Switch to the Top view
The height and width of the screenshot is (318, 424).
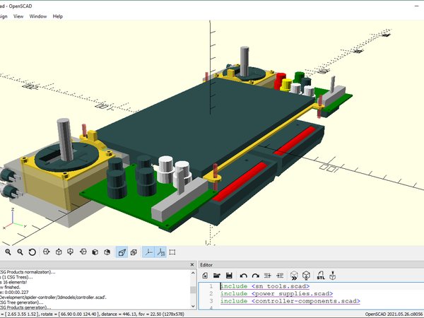point(59,252)
